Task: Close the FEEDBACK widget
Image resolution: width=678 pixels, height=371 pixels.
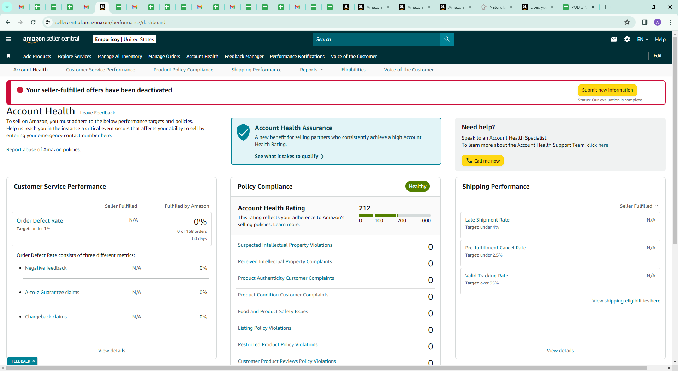Action: pos(34,361)
